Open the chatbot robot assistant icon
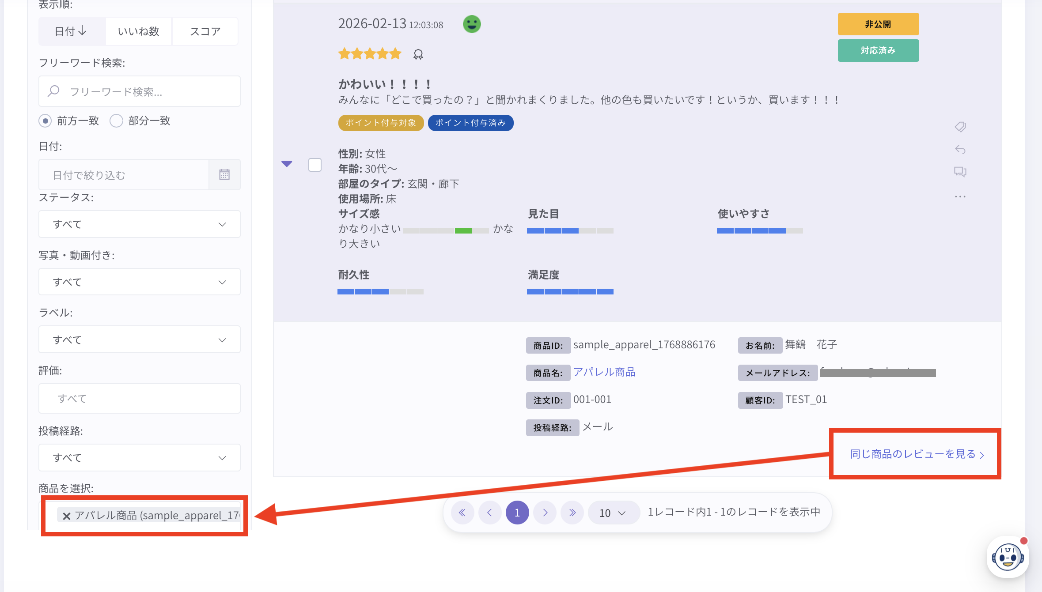Screen dimensions: 1042x592 coord(1008,558)
